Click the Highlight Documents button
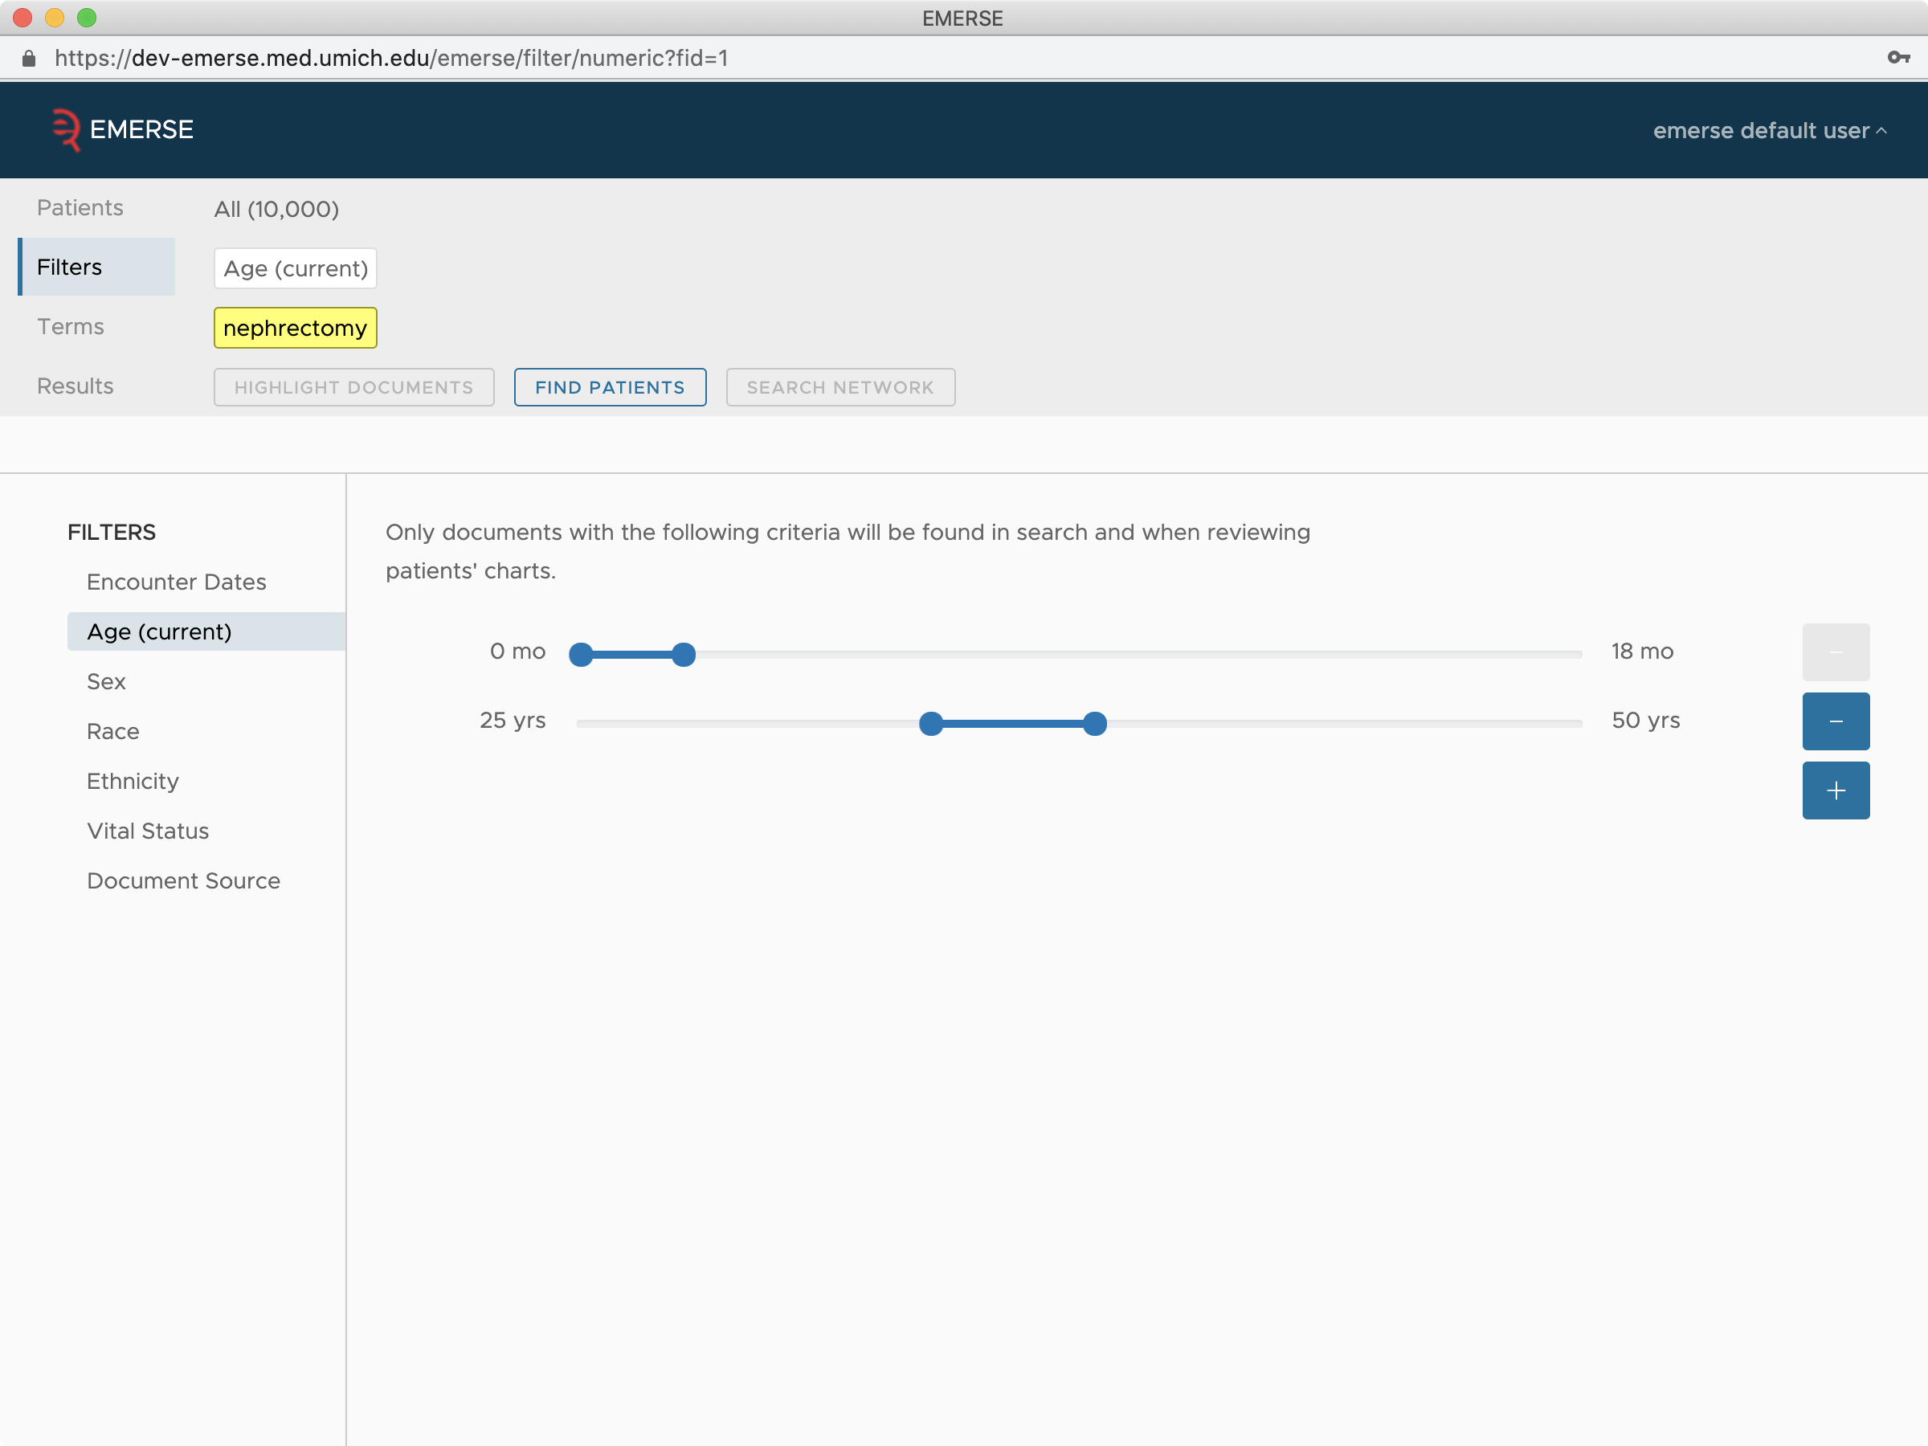 point(353,386)
